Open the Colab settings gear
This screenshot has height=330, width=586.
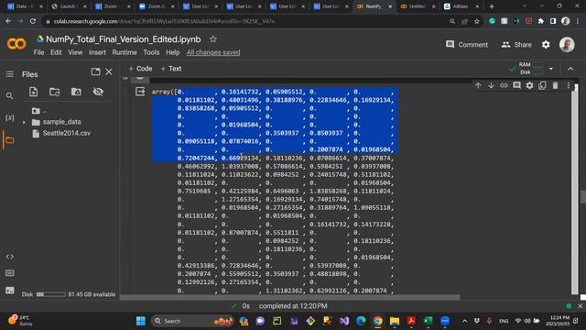coord(546,45)
